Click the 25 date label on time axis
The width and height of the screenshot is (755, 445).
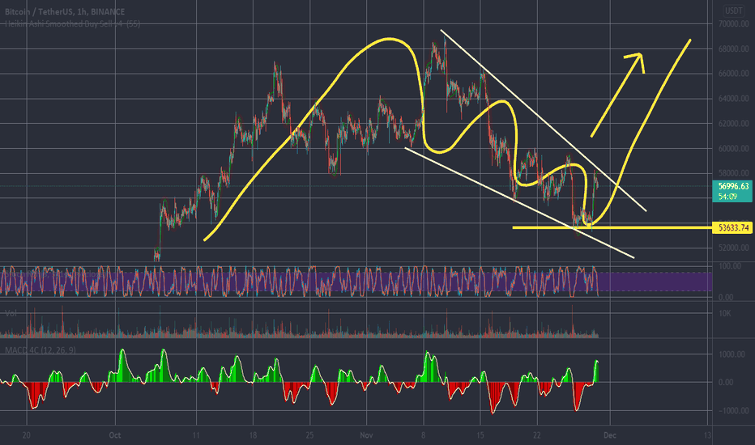tap(309, 435)
